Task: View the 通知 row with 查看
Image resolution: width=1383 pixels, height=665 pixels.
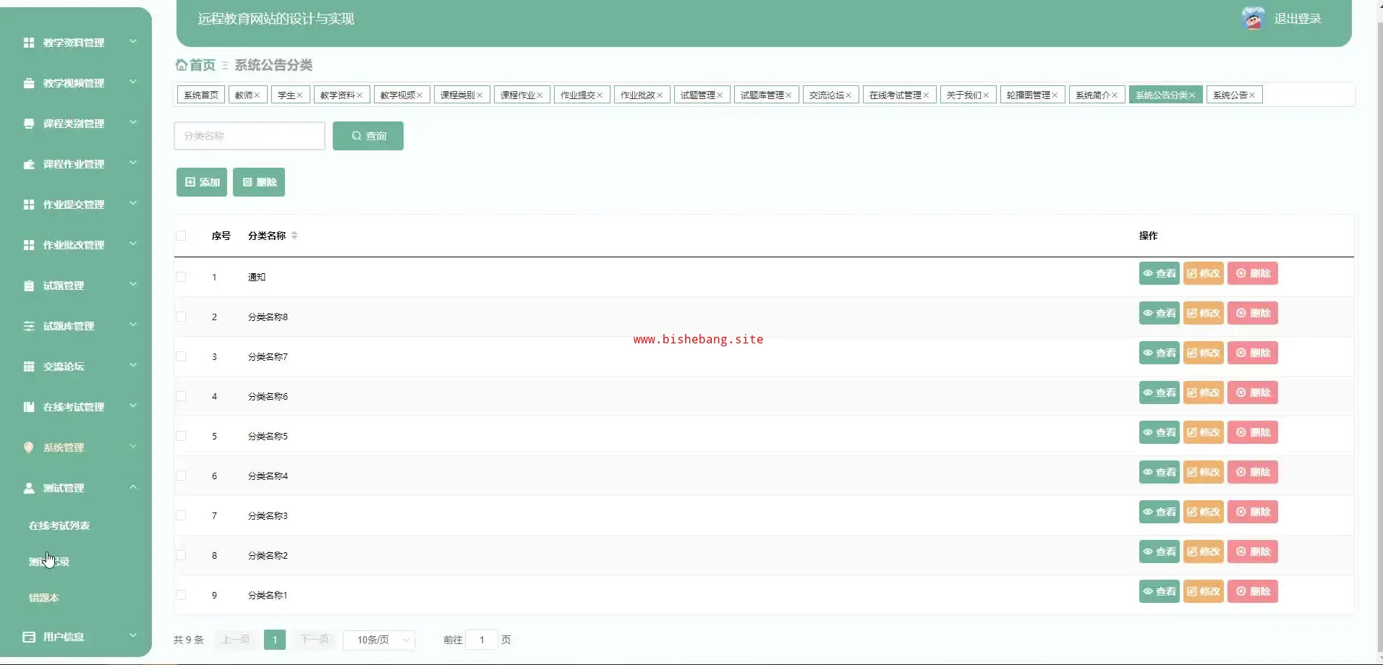Action: point(1159,273)
